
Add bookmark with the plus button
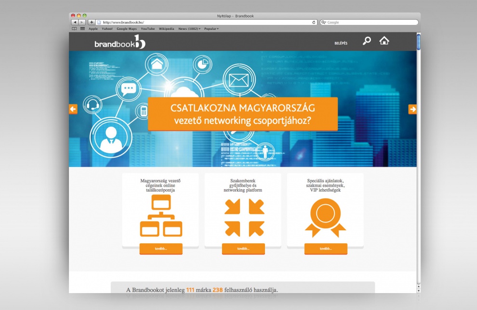click(x=92, y=22)
